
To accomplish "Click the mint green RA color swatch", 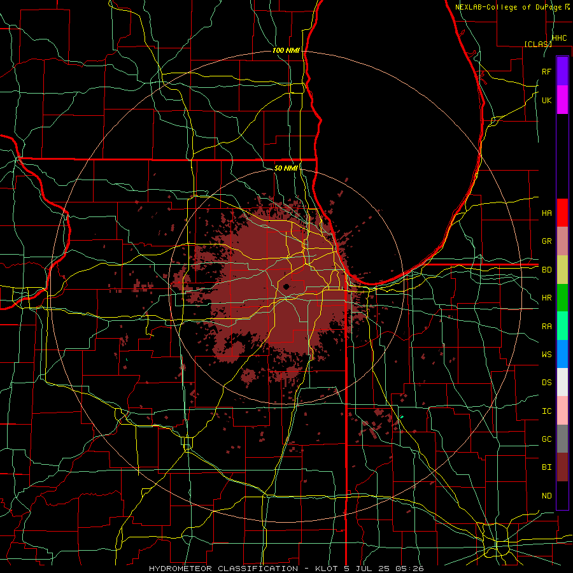I will pos(562,326).
